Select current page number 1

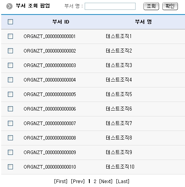tap(89, 181)
